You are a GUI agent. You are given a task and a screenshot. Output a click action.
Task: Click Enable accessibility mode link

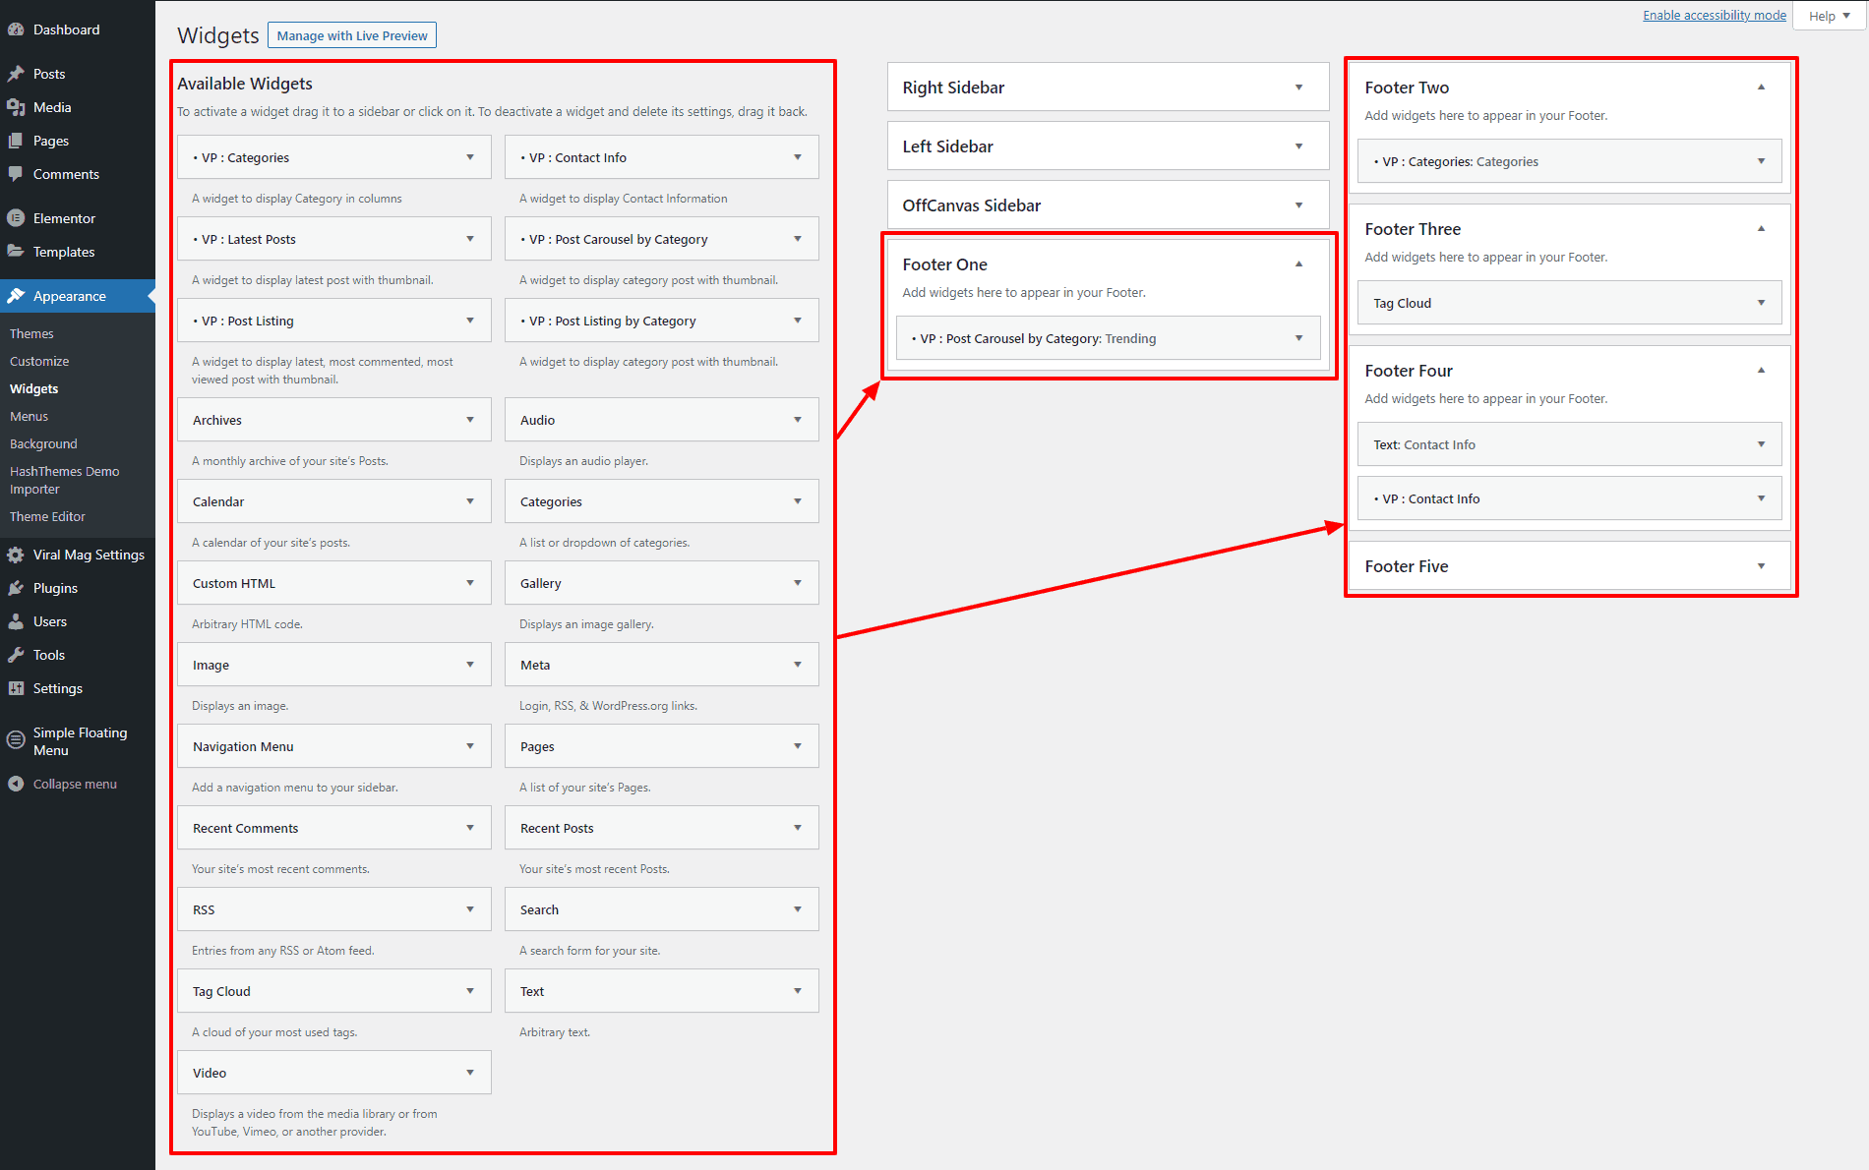[x=1715, y=15]
